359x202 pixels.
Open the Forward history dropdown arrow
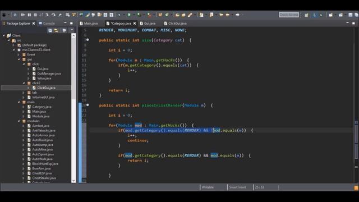(242, 15)
